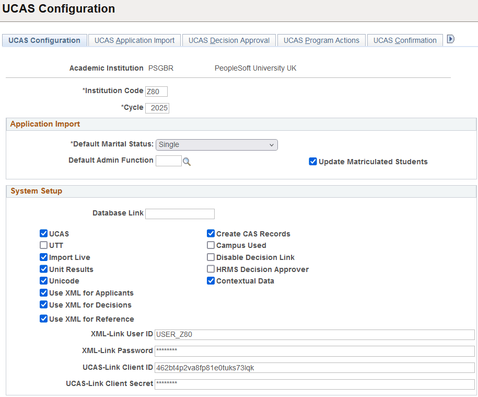Go to the UCAS Confirmation tab
Image resolution: width=478 pixels, height=397 pixels.
tap(404, 40)
